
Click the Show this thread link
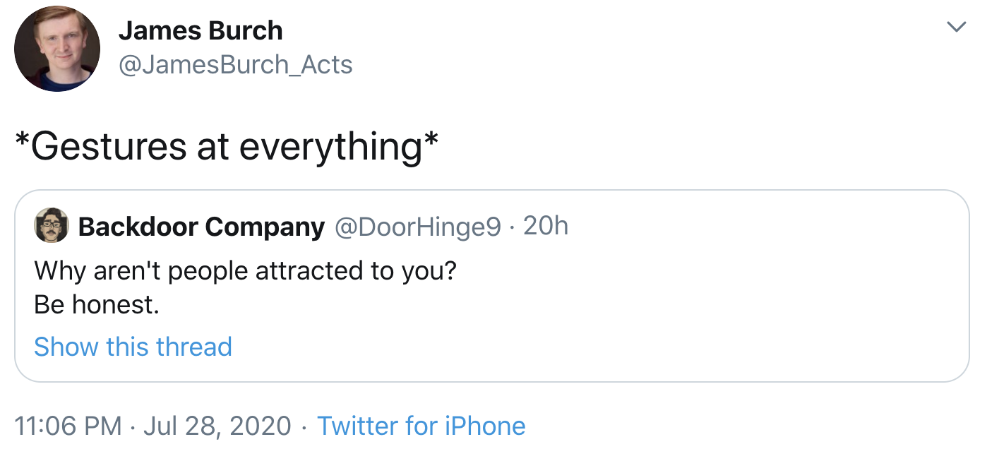(x=133, y=347)
